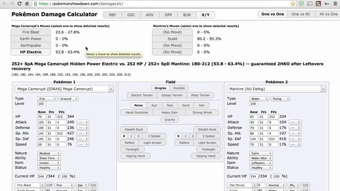Toggle Foresight for Pokémon 2
Viewport: 340px width, 191px height.
tap(209, 150)
